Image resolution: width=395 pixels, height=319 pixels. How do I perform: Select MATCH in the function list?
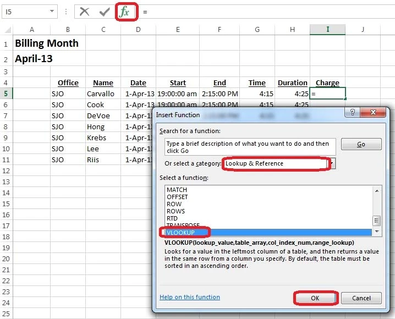click(x=177, y=190)
